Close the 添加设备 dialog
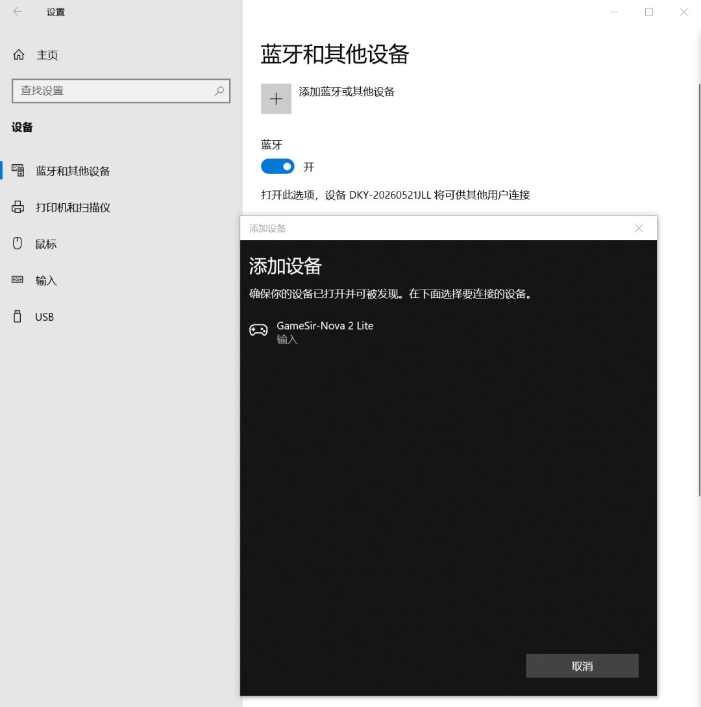This screenshot has height=707, width=701. [639, 228]
